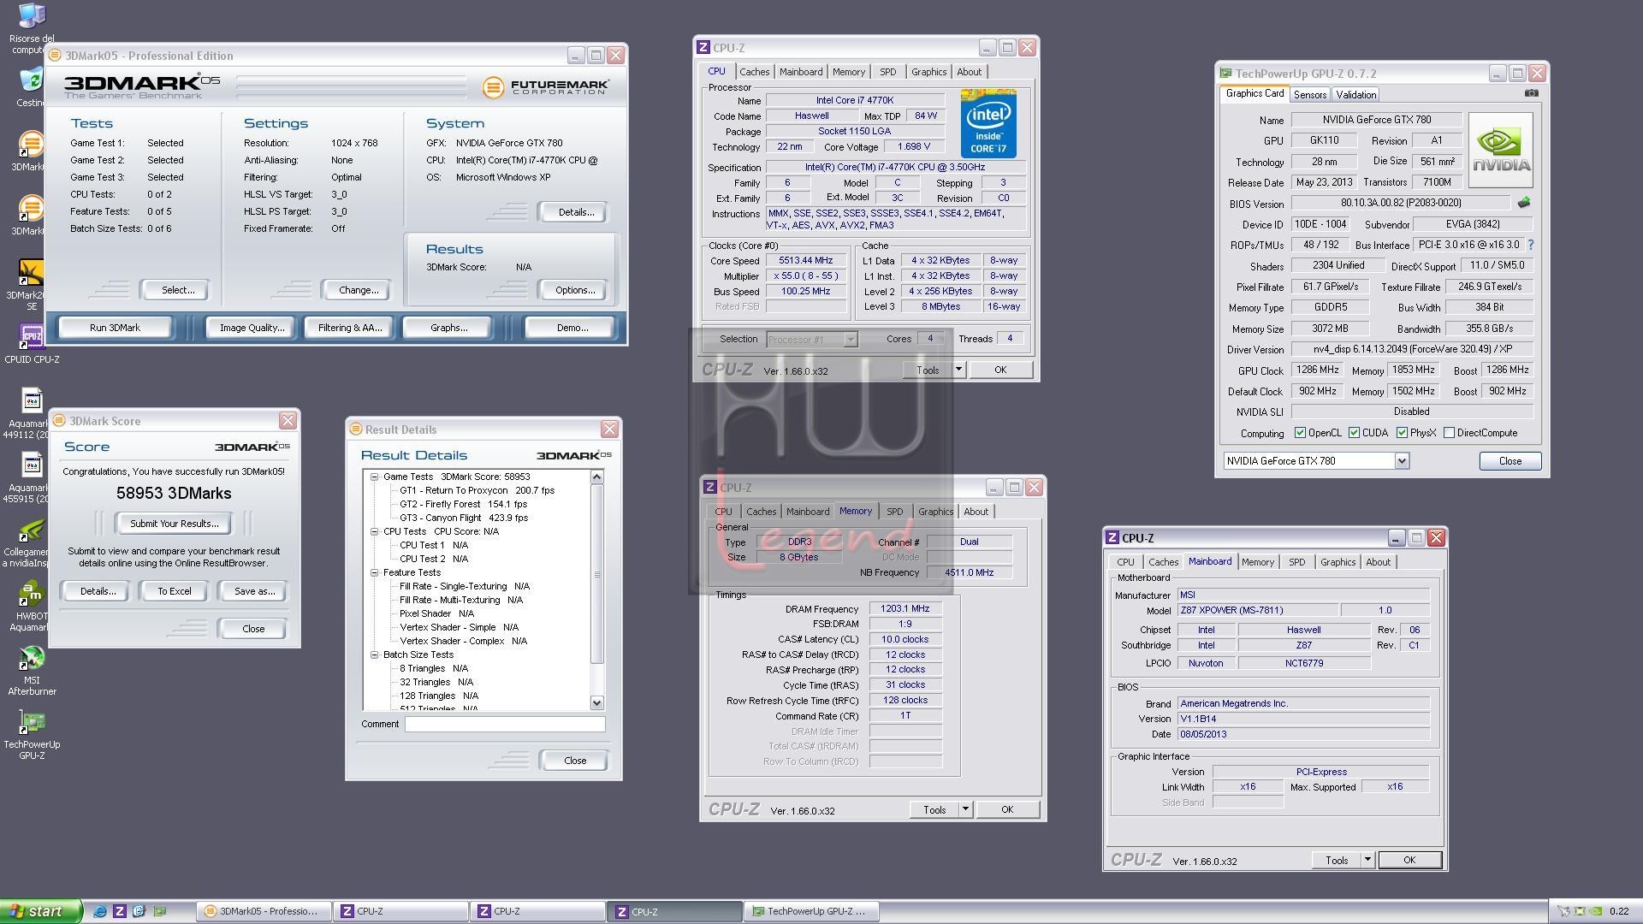Click Close button in GPU-Z window
Viewport: 1643px width, 924px height.
pos(1510,460)
